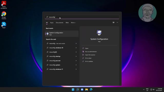Image resolution: width=164 pixels, height=92 pixels.
Task: Switch to the Apps search tab
Action: tap(52, 22)
